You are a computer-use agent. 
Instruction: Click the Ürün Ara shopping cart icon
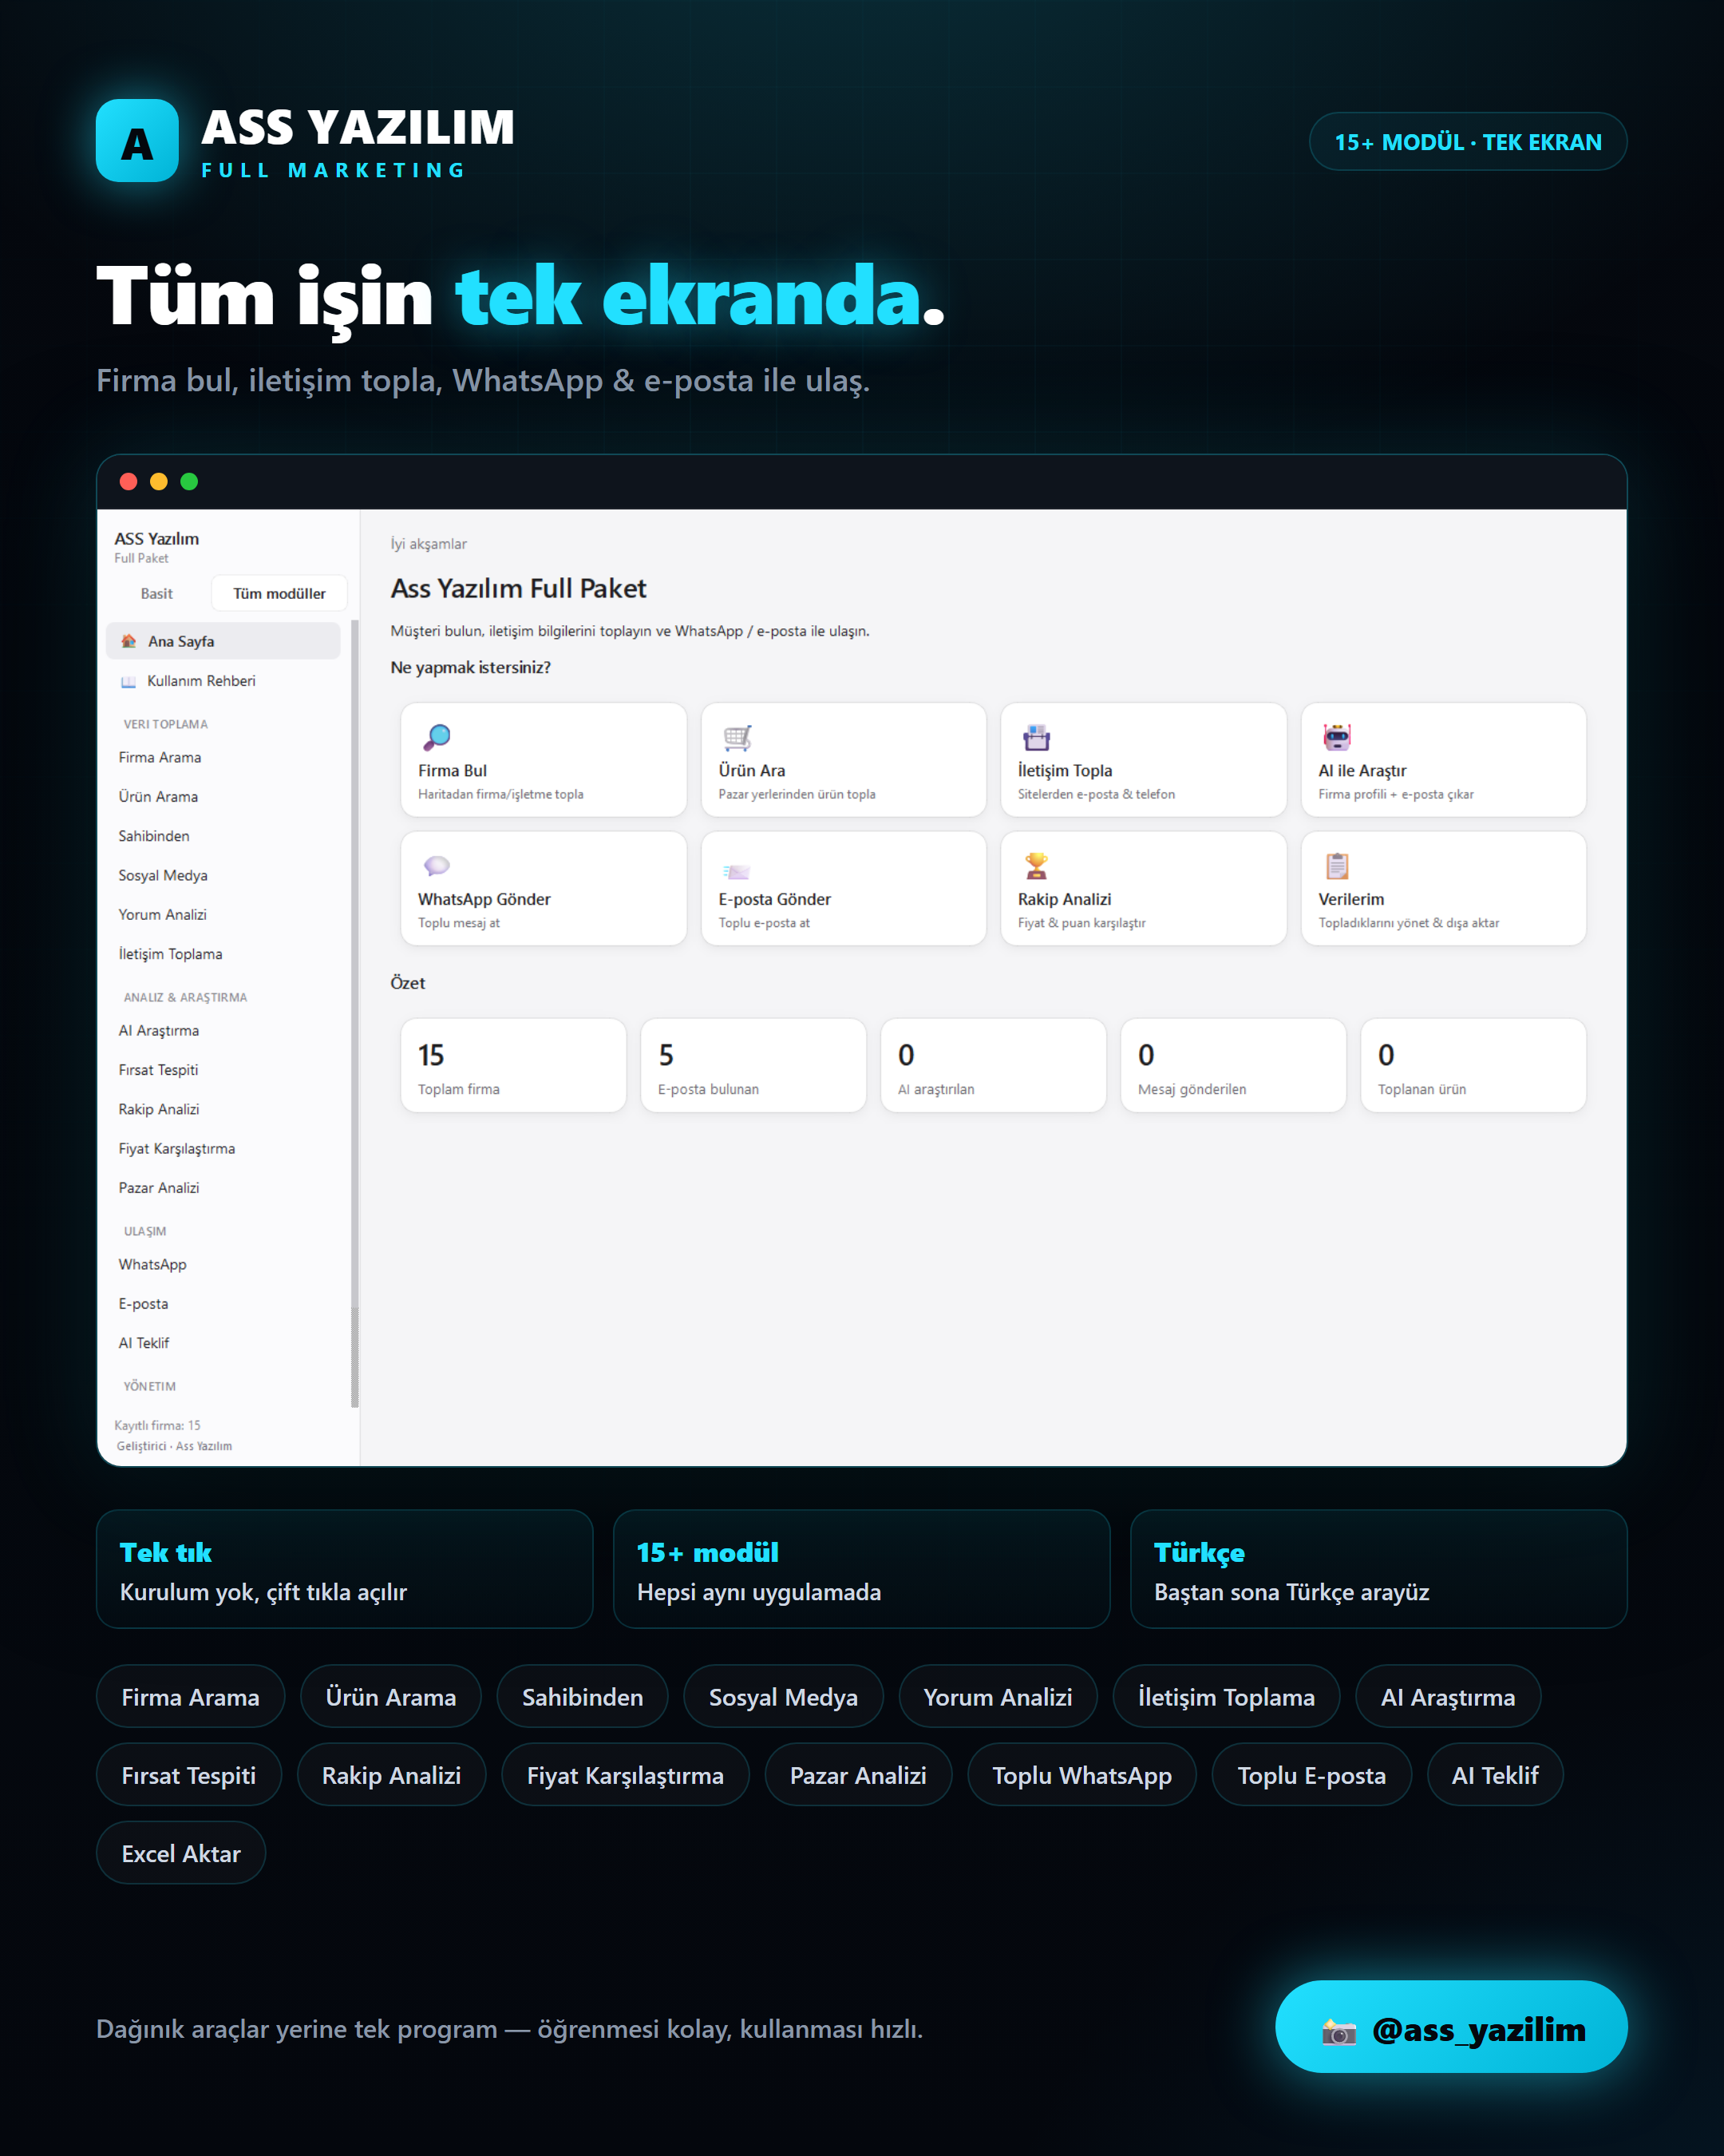point(737,737)
